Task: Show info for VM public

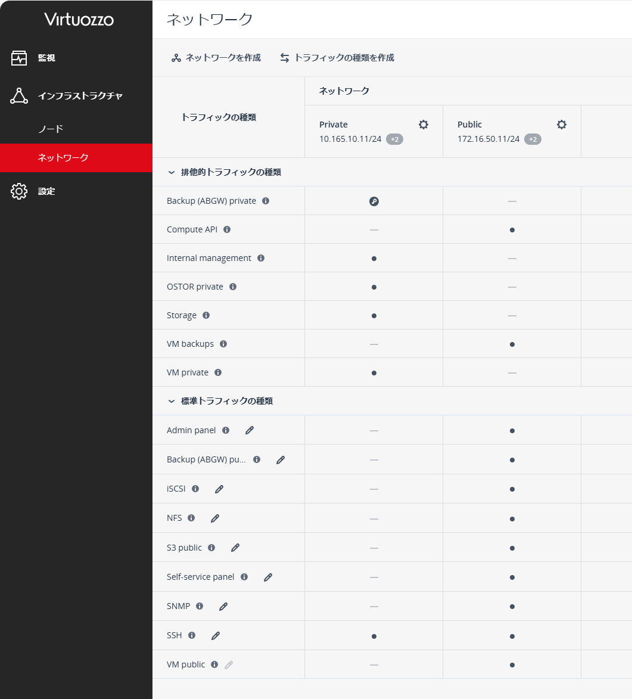Action: click(214, 664)
